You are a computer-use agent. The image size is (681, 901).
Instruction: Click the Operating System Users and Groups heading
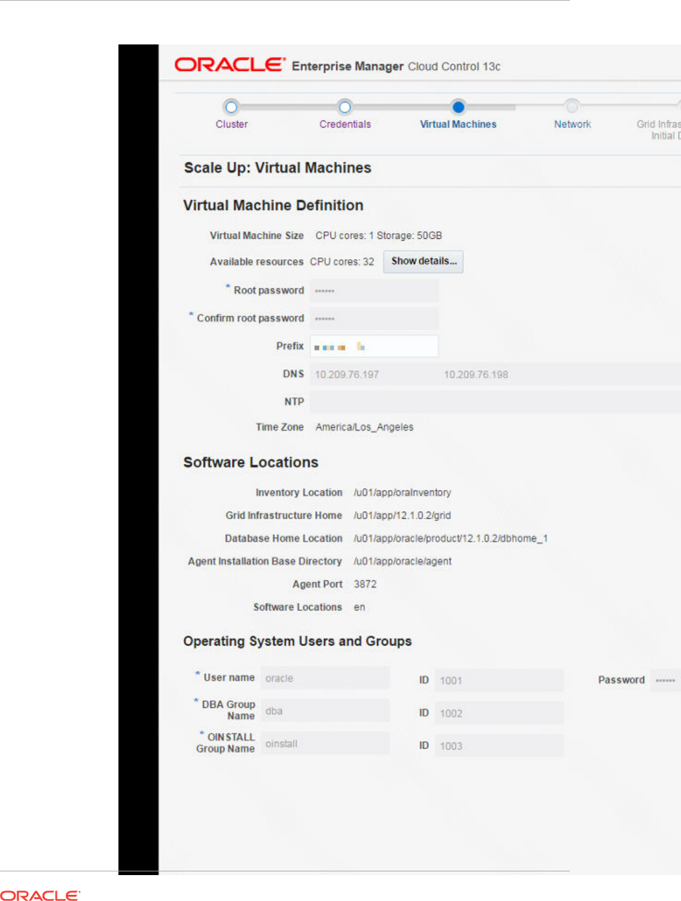pyautogui.click(x=297, y=641)
